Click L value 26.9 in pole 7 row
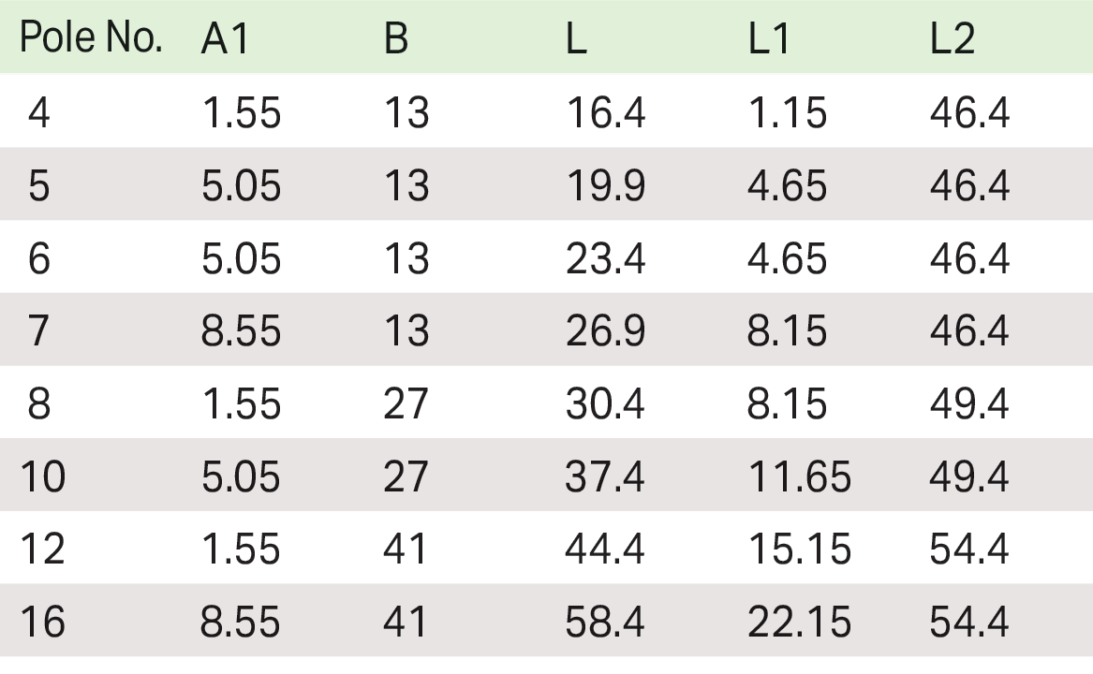The width and height of the screenshot is (1093, 674). click(605, 331)
